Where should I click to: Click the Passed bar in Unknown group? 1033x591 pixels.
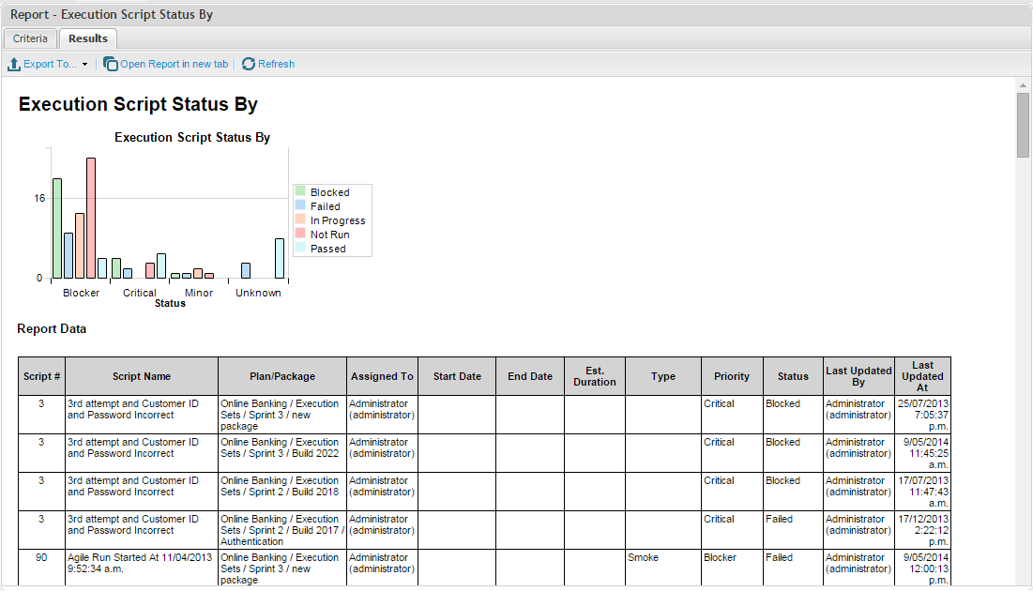(280, 258)
